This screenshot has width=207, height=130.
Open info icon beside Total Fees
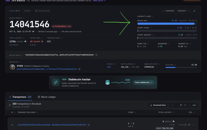[x=42, y=38]
